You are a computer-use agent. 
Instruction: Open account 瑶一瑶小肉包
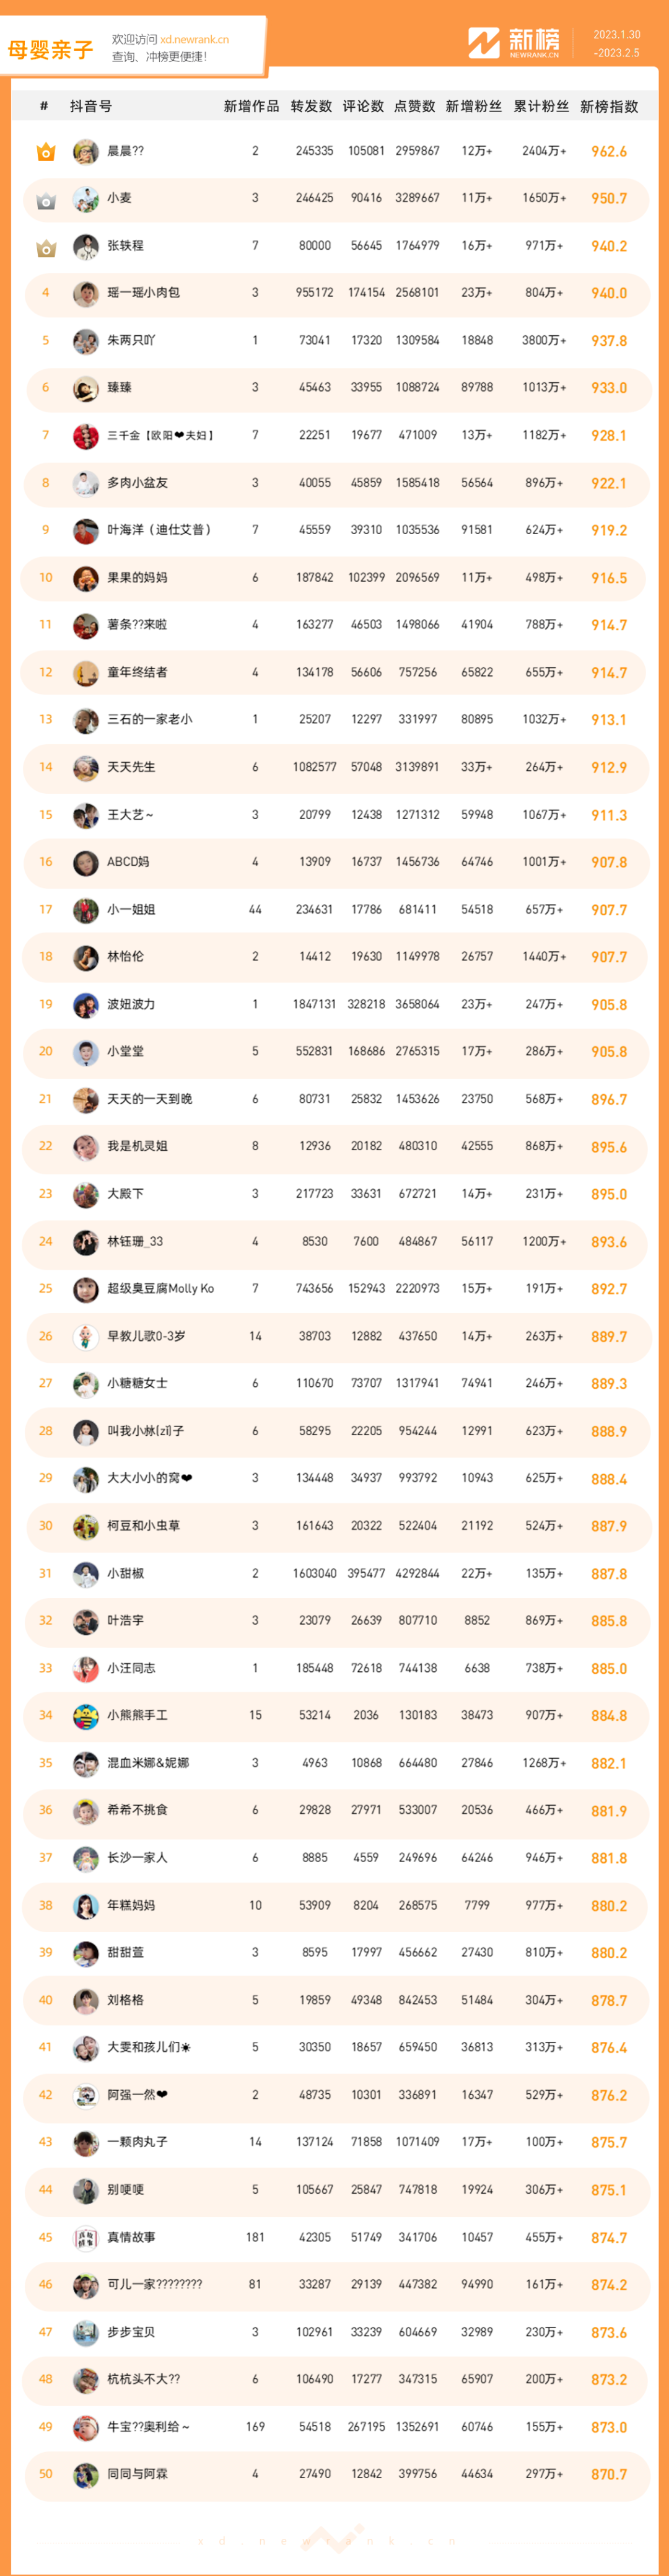tap(144, 293)
